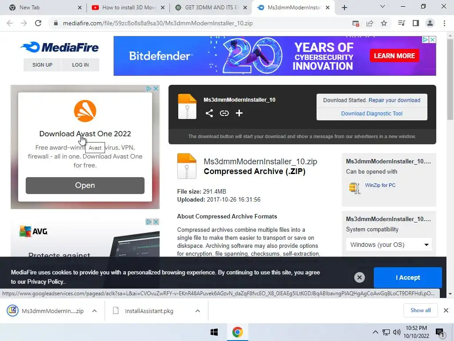
Task: Open blocked pop-up notification icon
Action: coord(356,23)
